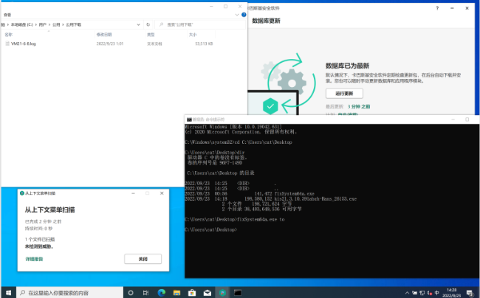
Task: Open Task View from the taskbar
Action: [145, 293]
